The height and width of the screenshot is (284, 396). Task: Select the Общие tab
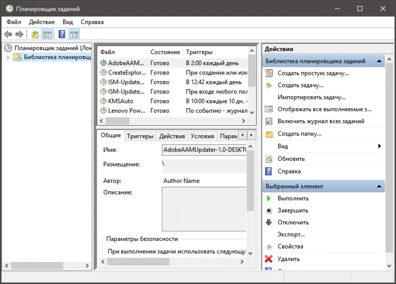click(111, 135)
